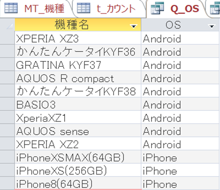Select row selector for iPhoneXS(256GB) row
This screenshot has height=190, width=220.
(x=7, y=171)
